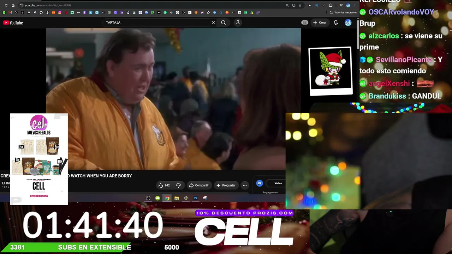Open Photoshop from the taskbar
452x254 pixels.
tap(196, 198)
